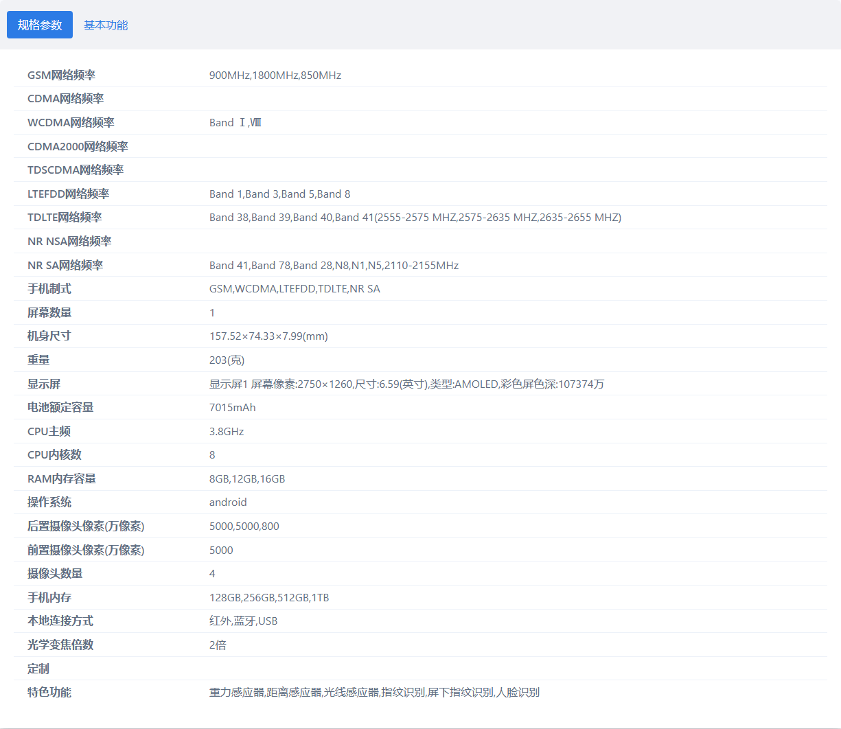This screenshot has height=729, width=841.
Task: Click the 电池额定容量 label
Action: [60, 407]
